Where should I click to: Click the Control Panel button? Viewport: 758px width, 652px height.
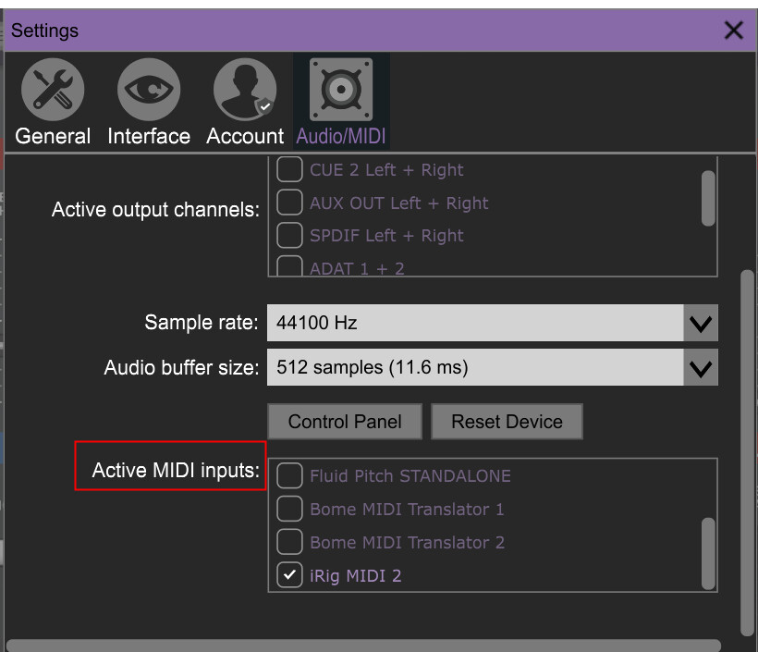coord(345,422)
